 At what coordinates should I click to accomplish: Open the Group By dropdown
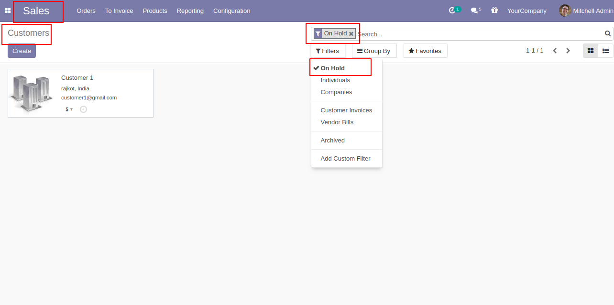tap(374, 51)
